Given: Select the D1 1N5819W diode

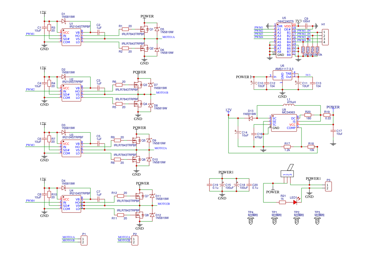Looking at the screenshot, I should 63,21.
